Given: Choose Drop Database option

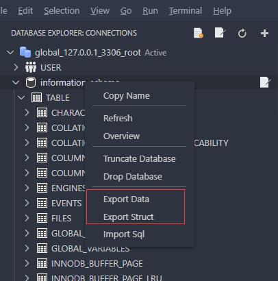Looking at the screenshot, I should [x=133, y=177].
